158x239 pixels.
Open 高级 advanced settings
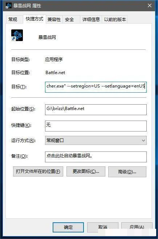[127, 172]
